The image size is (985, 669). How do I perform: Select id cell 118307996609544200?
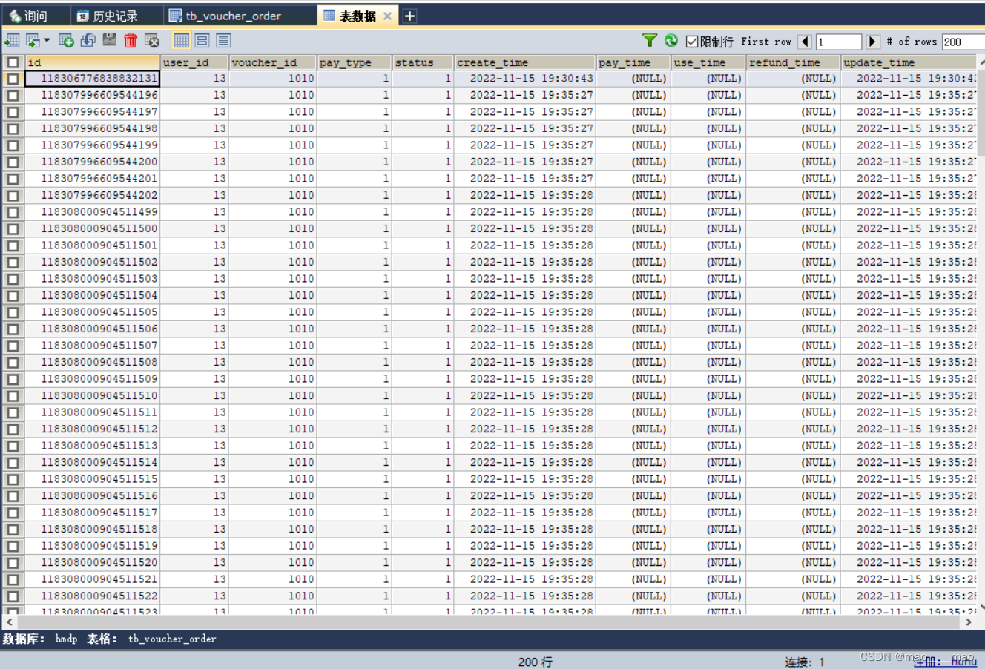(93, 162)
